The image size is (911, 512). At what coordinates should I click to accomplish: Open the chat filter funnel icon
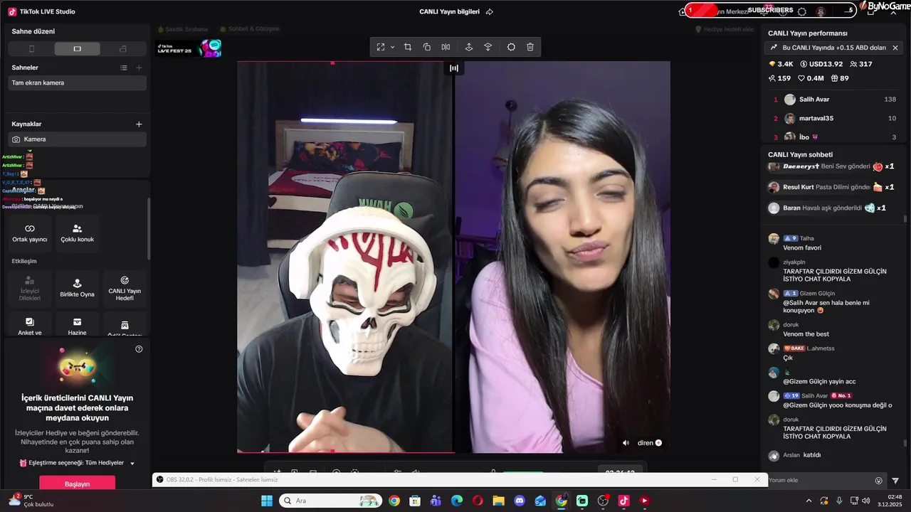pos(895,481)
